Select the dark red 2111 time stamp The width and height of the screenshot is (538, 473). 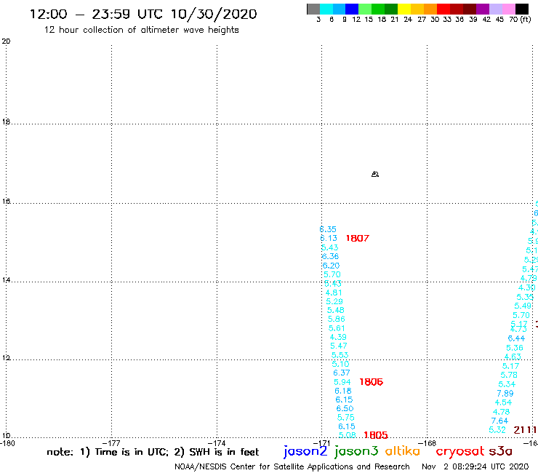pyautogui.click(x=525, y=430)
